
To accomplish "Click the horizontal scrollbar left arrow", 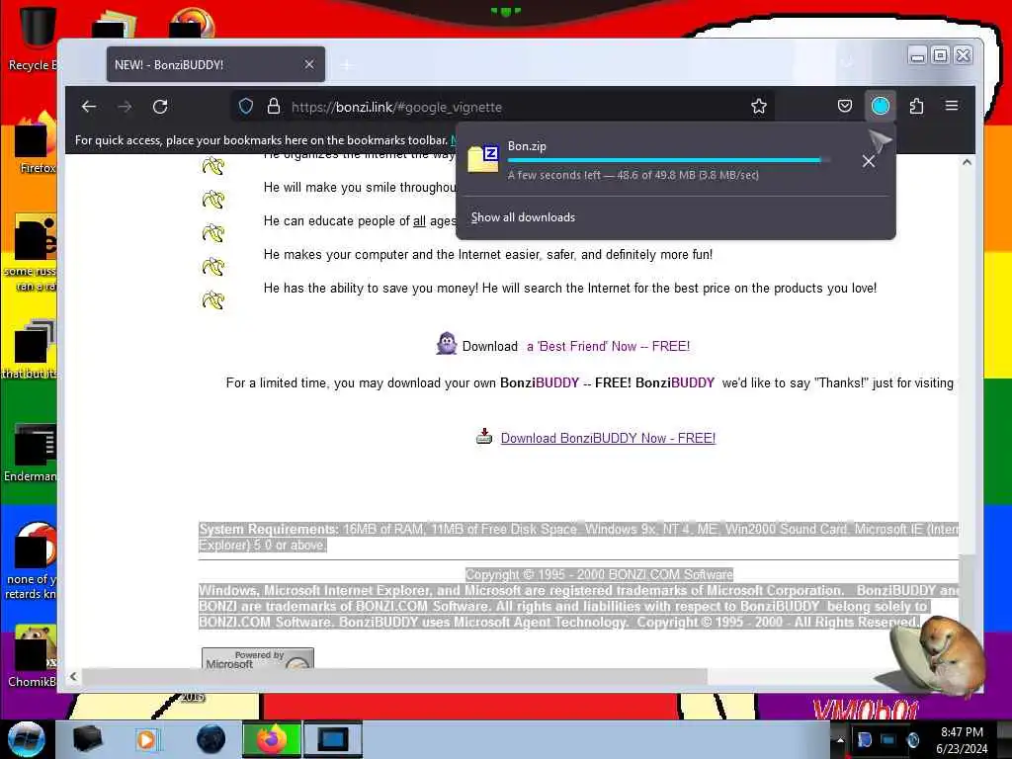I will 73,676.
